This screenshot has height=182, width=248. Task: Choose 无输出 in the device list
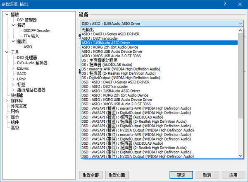pyautogui.click(x=159, y=30)
